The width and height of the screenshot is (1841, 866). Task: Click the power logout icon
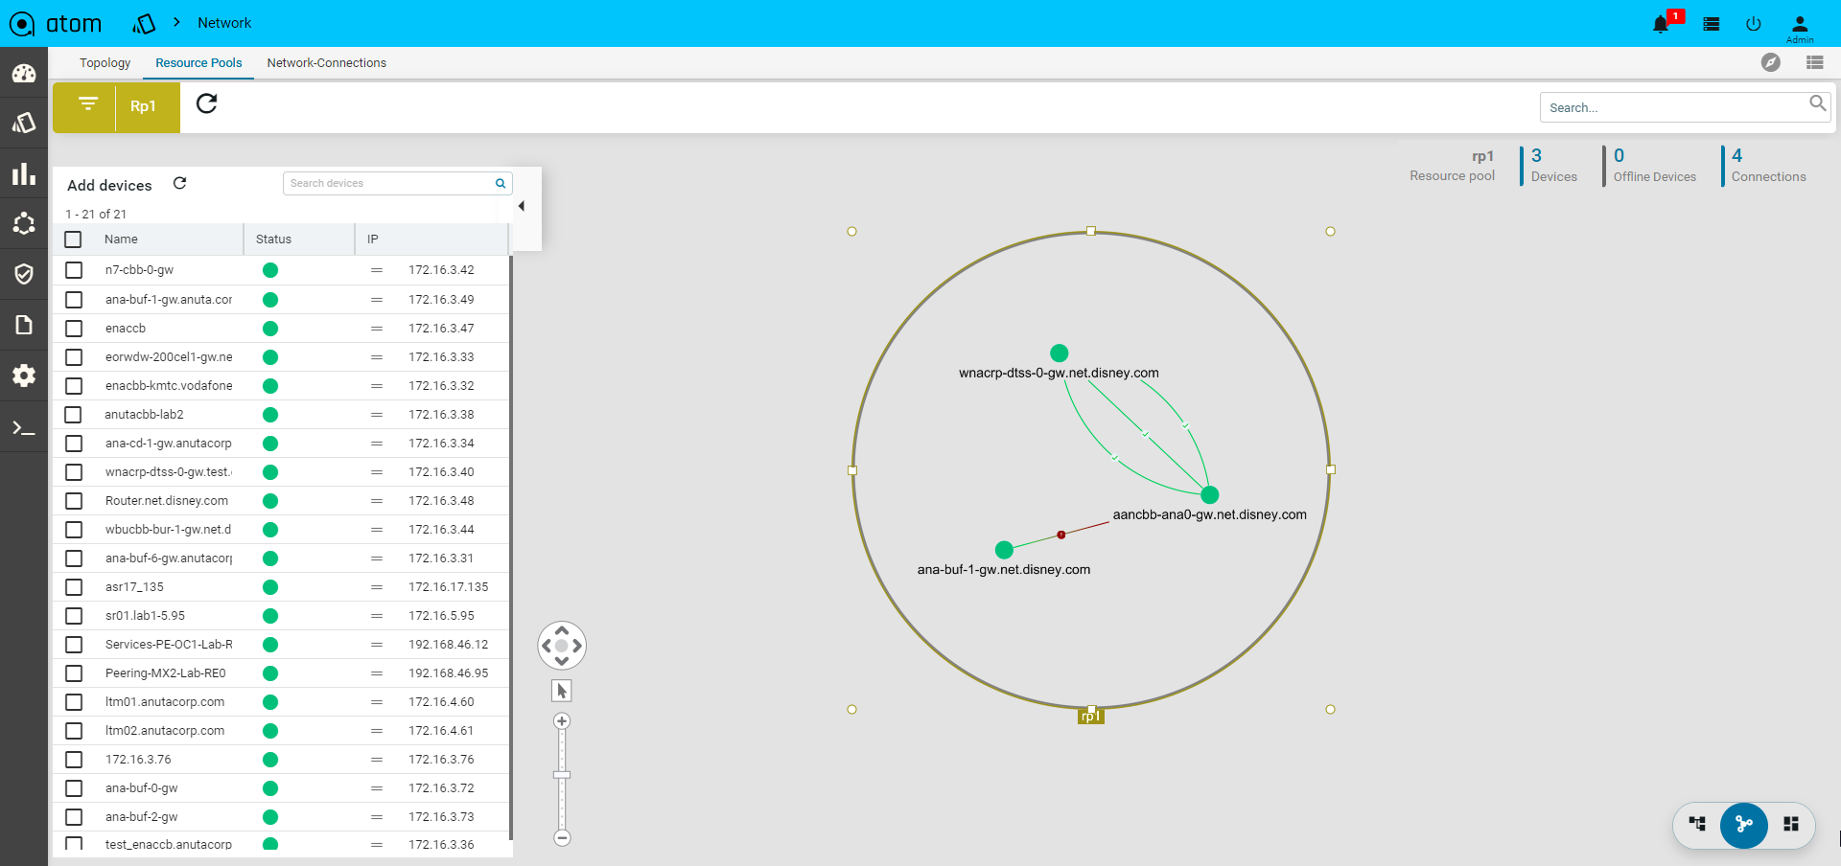(x=1753, y=24)
